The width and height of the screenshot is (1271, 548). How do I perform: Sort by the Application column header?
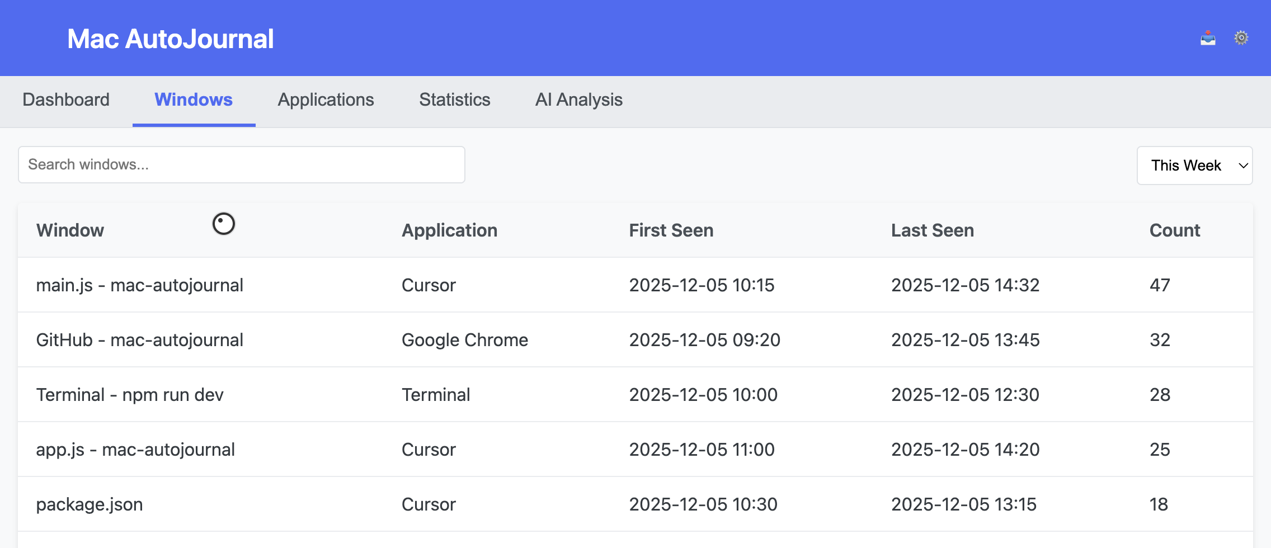(449, 230)
